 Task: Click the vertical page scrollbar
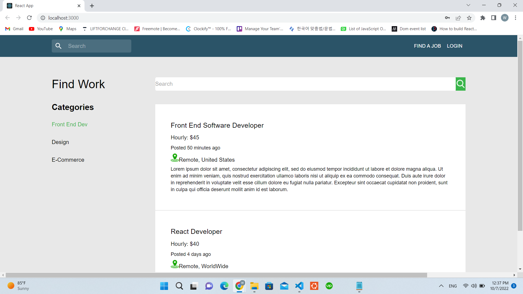tap(520, 136)
